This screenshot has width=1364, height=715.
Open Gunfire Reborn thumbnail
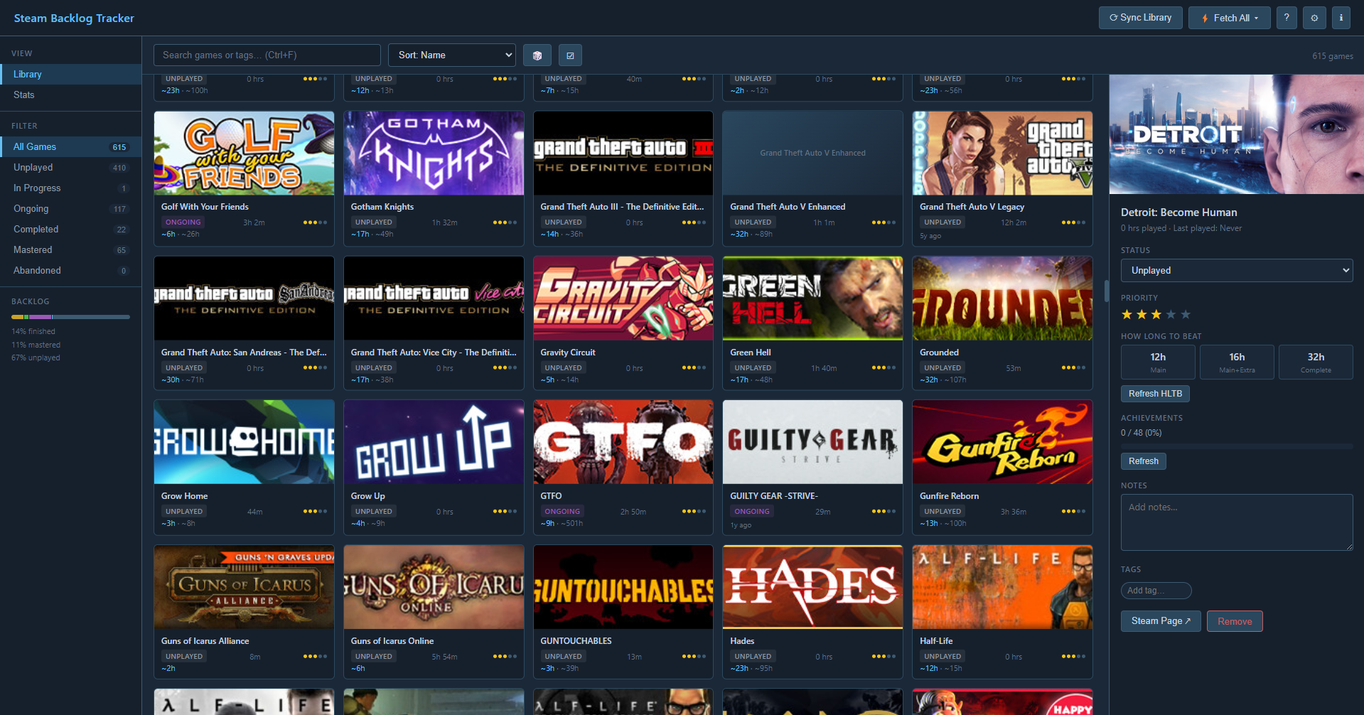pos(1002,442)
